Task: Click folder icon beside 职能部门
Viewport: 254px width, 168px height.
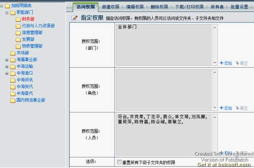Action: coord(12,13)
